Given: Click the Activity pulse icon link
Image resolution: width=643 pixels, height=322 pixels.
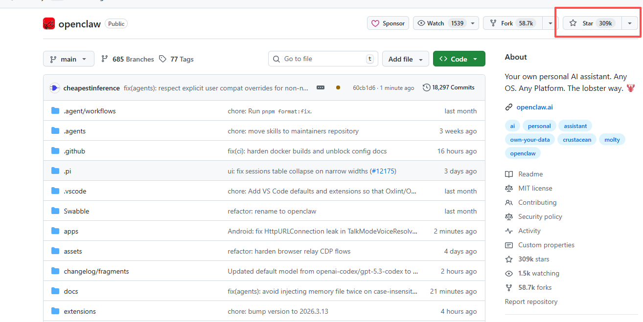Looking at the screenshot, I should pos(509,231).
